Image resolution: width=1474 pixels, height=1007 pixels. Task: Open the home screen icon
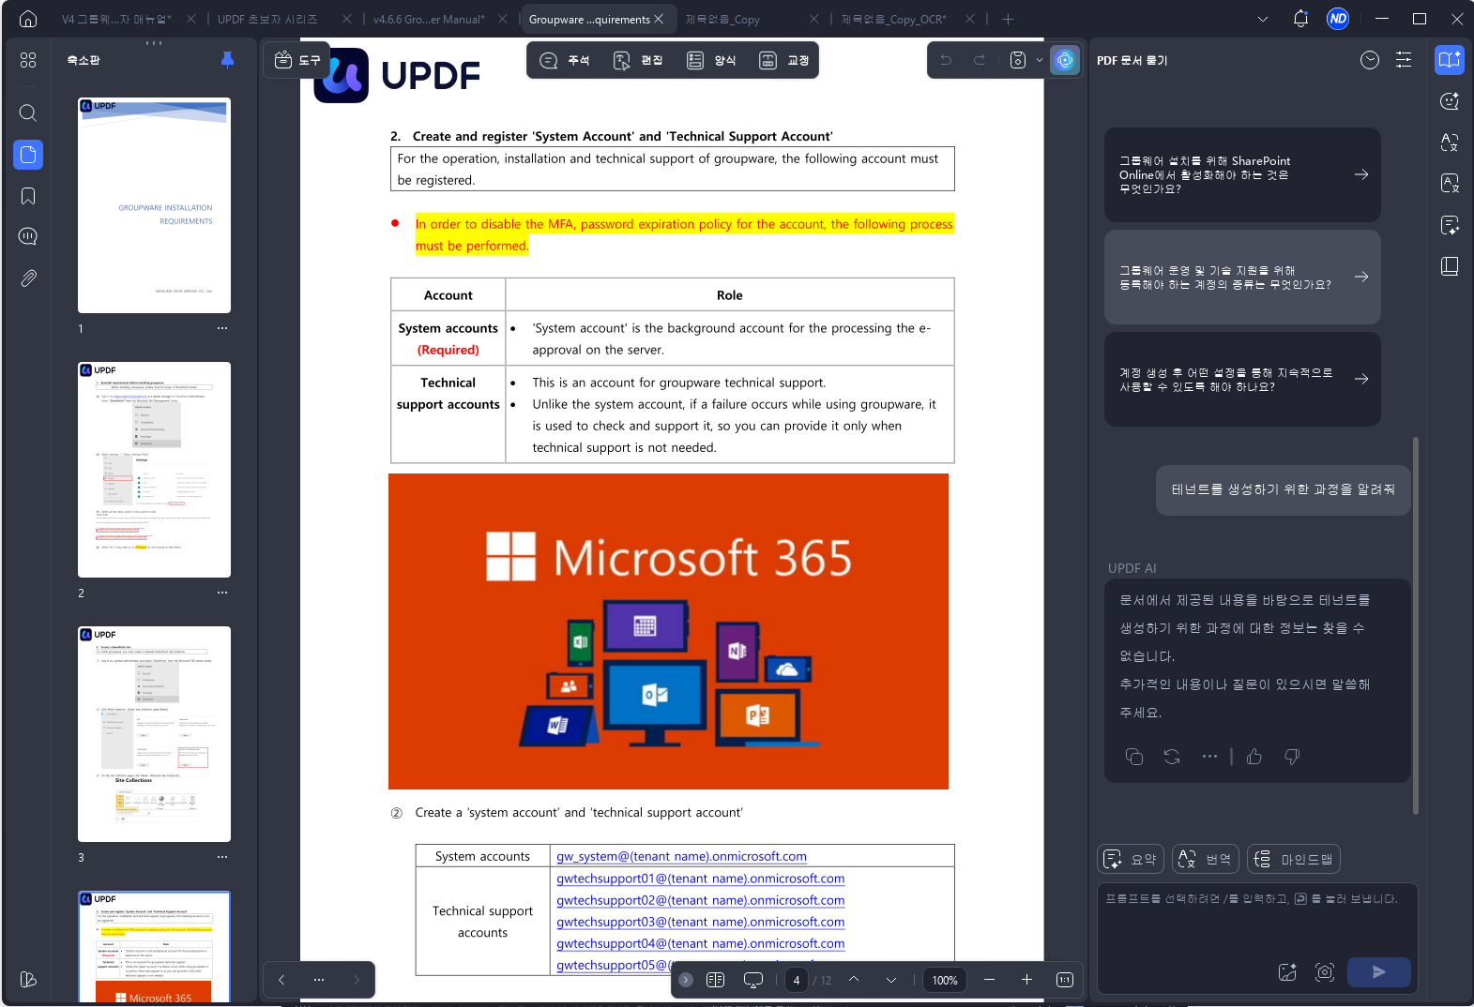(x=28, y=19)
